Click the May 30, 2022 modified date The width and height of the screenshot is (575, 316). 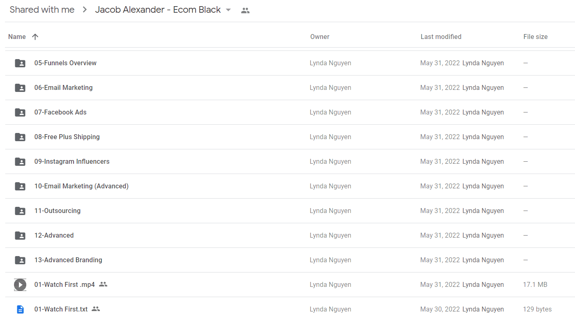[440, 309]
